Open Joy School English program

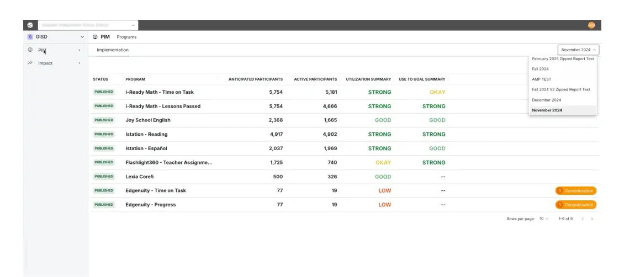(x=148, y=120)
